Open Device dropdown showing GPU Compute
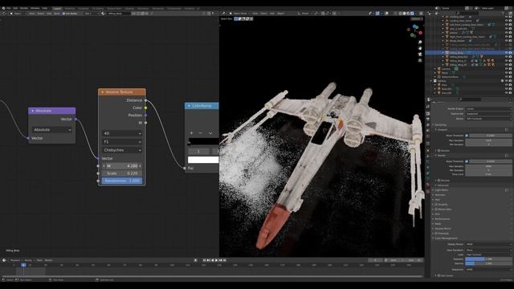This screenshot has height=289, width=514. [489, 119]
